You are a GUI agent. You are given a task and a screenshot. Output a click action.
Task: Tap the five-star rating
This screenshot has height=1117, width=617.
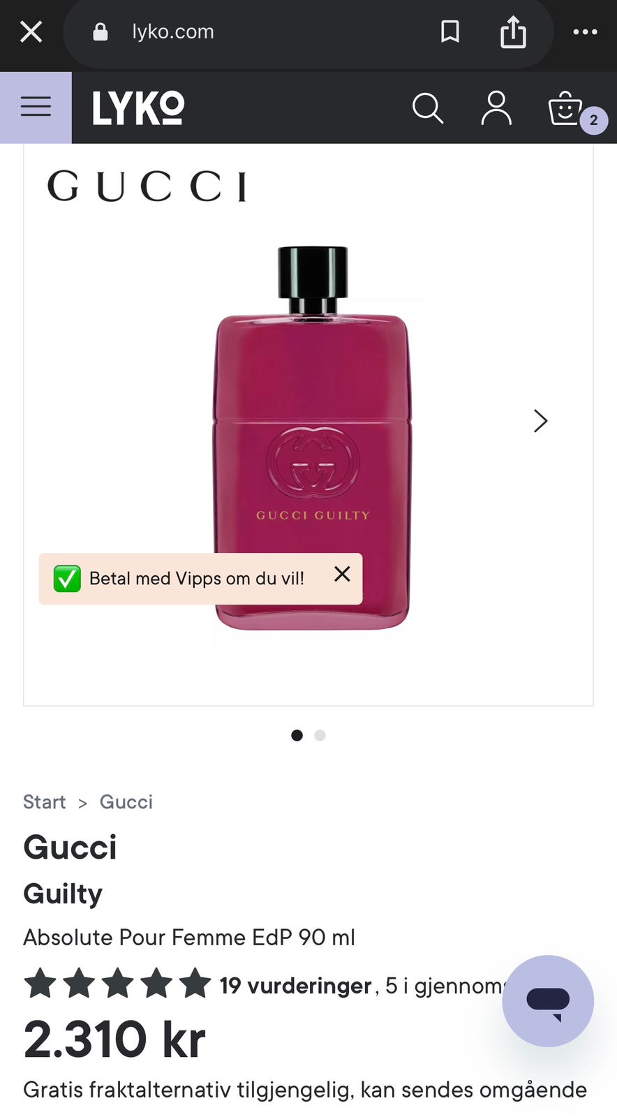(117, 984)
